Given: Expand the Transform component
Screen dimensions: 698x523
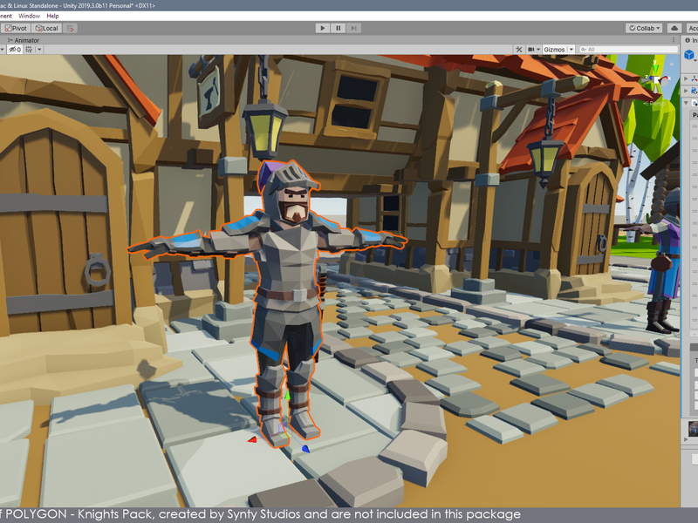Looking at the screenshot, I should (686, 78).
